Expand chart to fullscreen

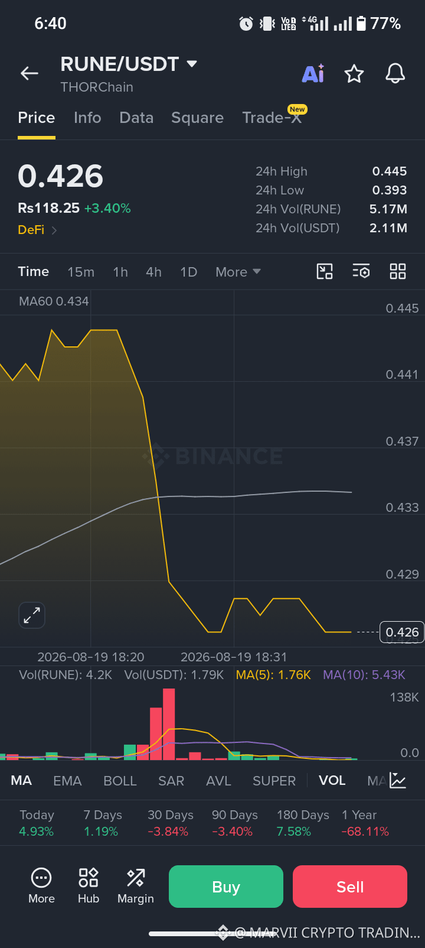pos(32,615)
